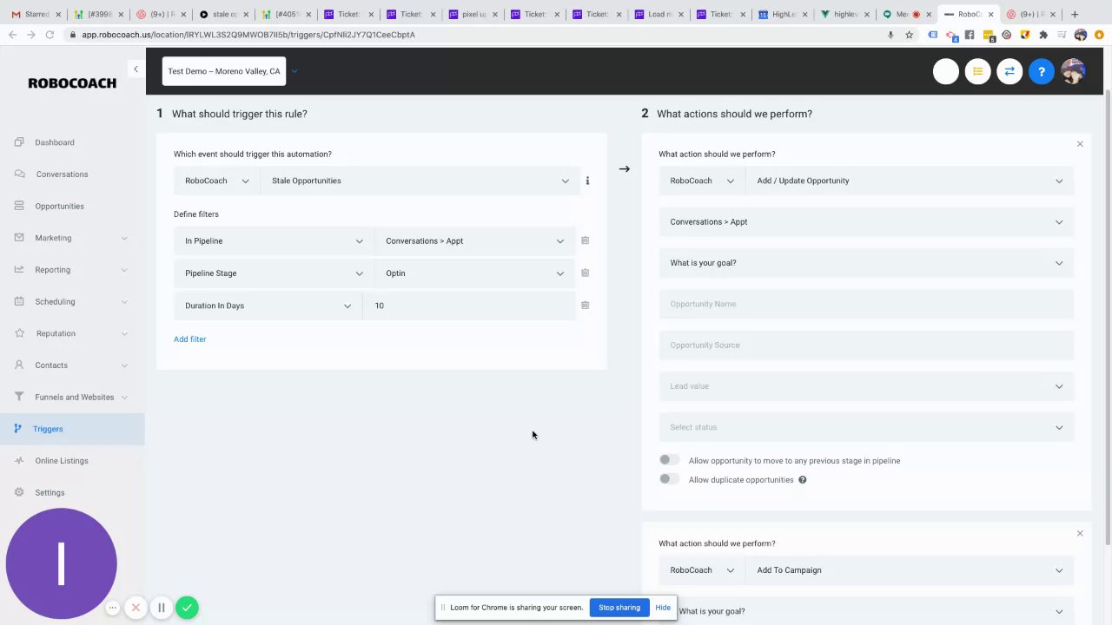Open the Test Demo location switcher
The width and height of the screenshot is (1112, 625).
224,71
